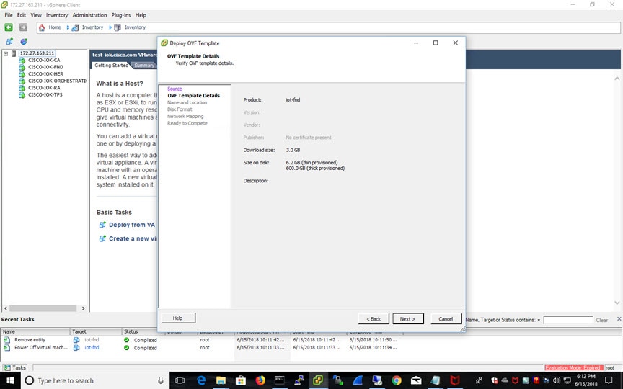Viewport: 623px width, 389px height.
Task: Click inventory tree scroll right arrow
Action: 83,308
